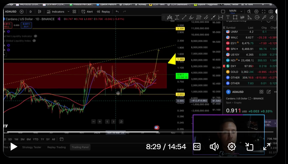Open the Strategy Tester tab
The image size is (288, 164).
[32, 147]
